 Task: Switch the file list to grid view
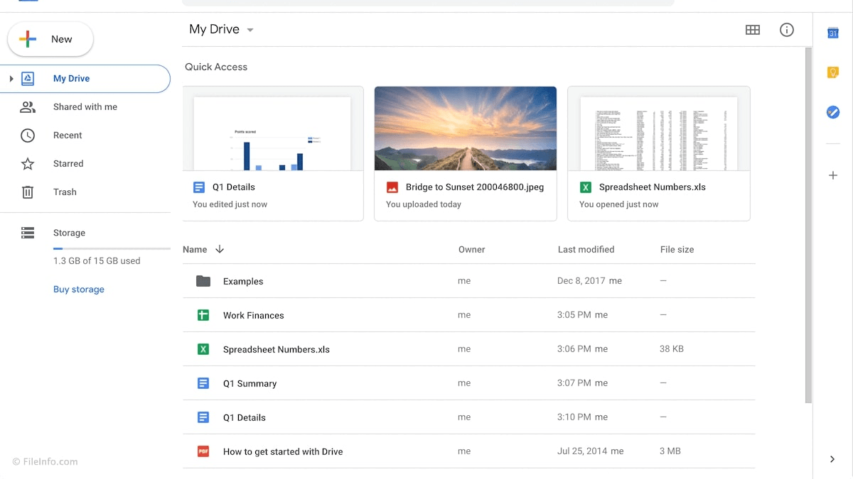point(753,30)
